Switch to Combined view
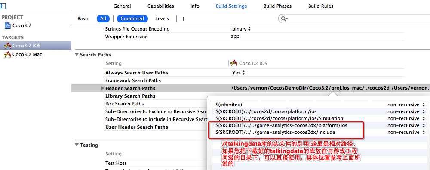 point(132,19)
